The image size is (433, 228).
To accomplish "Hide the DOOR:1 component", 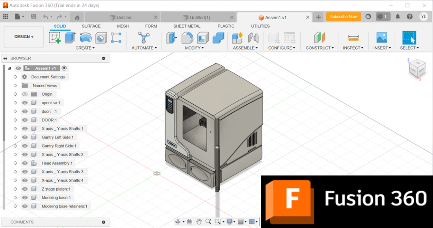I will [24, 120].
